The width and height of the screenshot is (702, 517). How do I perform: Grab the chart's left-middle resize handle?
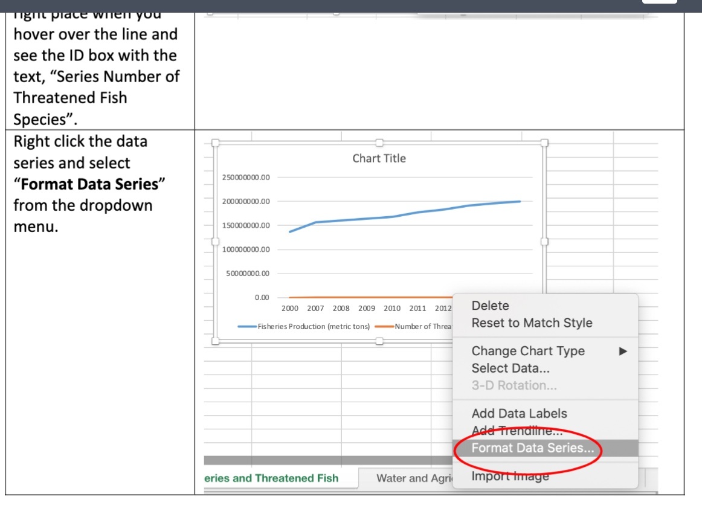click(215, 242)
